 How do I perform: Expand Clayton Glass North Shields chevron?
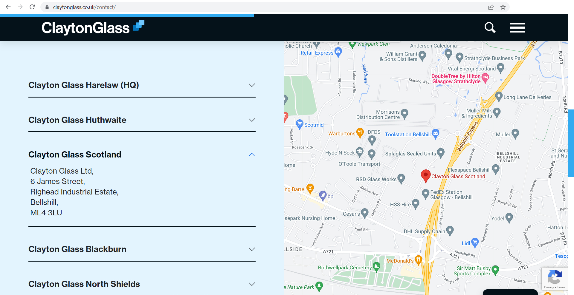(x=252, y=284)
